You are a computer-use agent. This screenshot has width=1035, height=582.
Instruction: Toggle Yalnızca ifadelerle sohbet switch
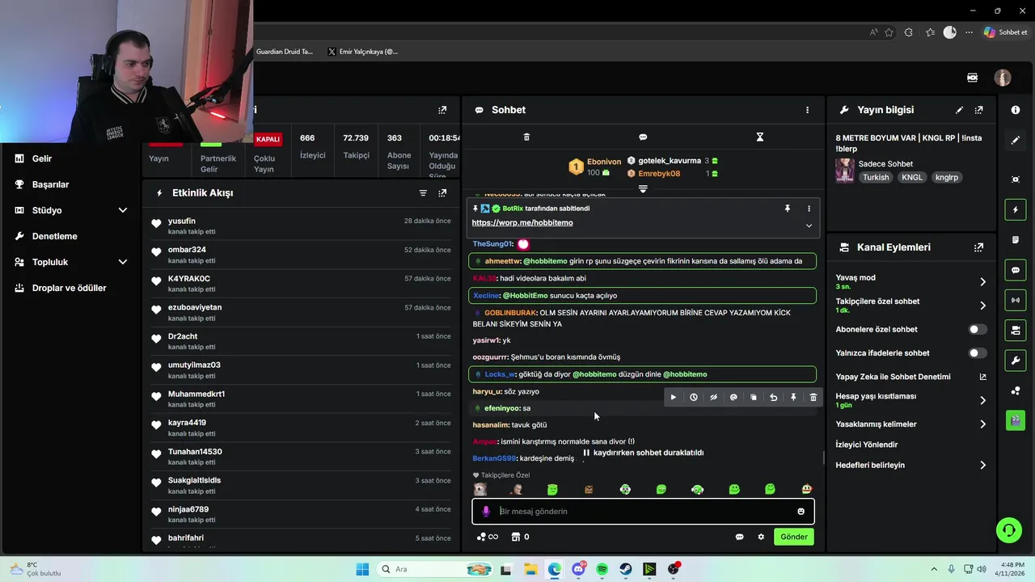pos(978,353)
